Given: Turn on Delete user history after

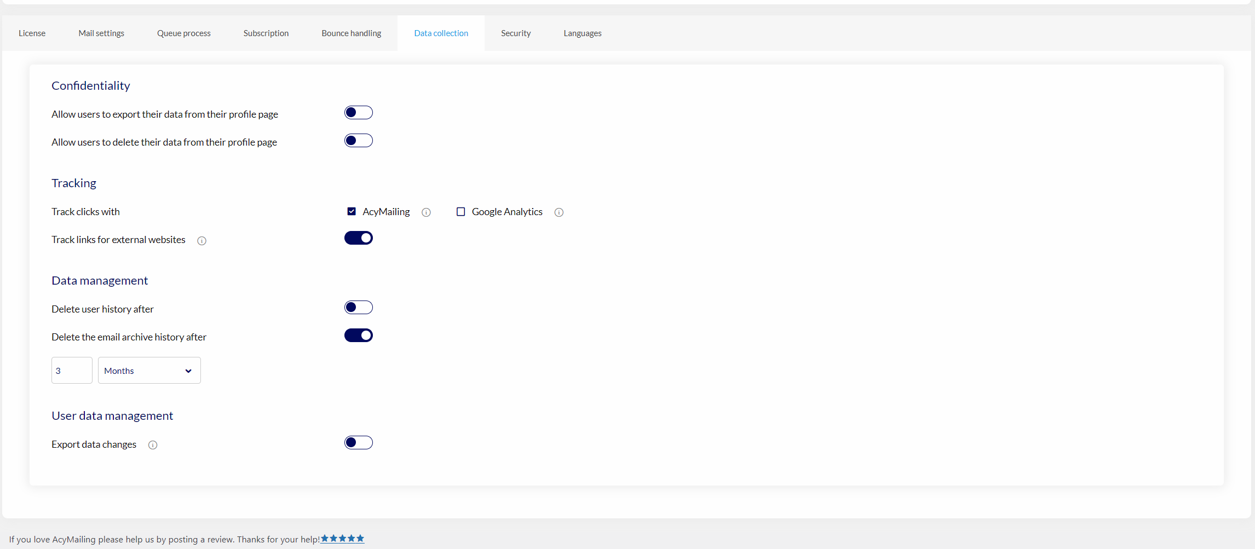Looking at the screenshot, I should pyautogui.click(x=359, y=308).
